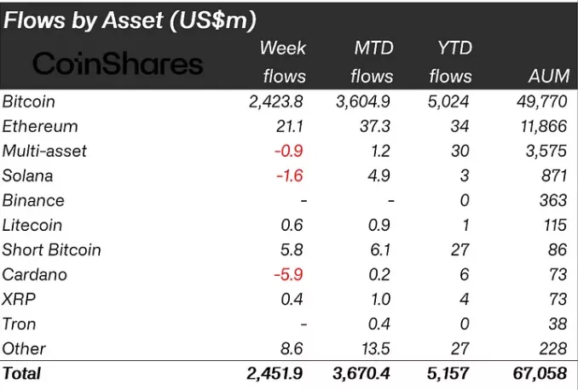Select the Binance row label
The height and width of the screenshot is (390, 578).
coord(32,200)
